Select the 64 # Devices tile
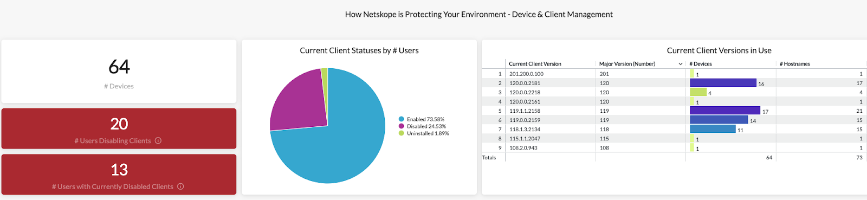The height and width of the screenshot is (200, 867). point(119,72)
